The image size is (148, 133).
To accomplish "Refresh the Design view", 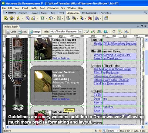I will coord(114,32).
